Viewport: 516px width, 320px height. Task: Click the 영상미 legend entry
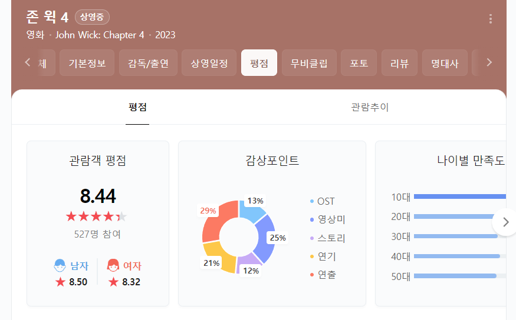point(327,219)
